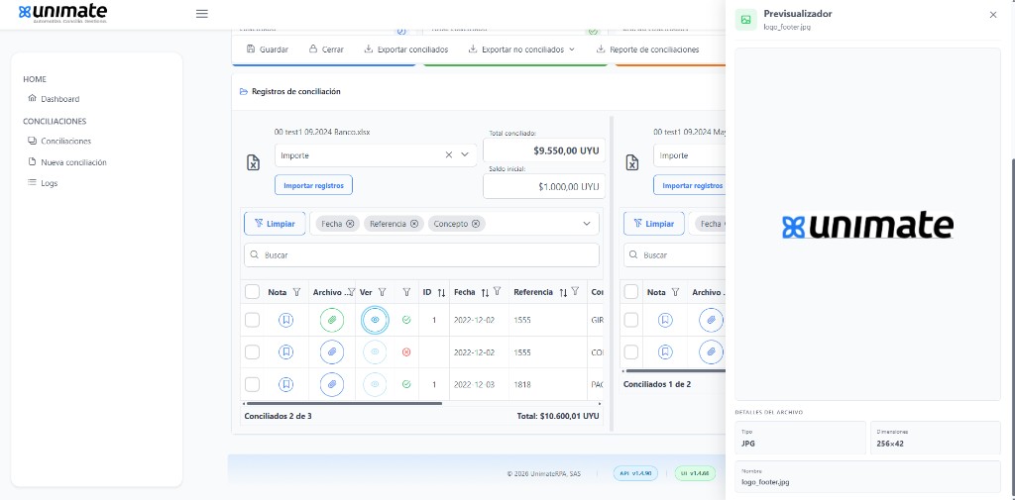Open the note bookmark in the 1818 row

286,384
